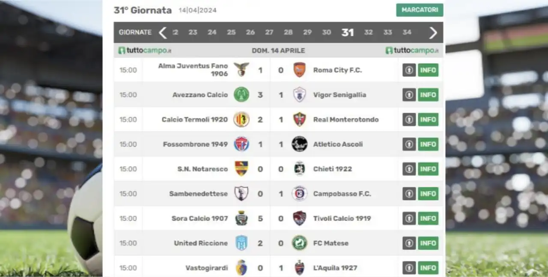Image resolution: width=548 pixels, height=277 pixels.
Task: Open INFO for Fossombrone vs Atletico Ascoli
Action: click(x=428, y=144)
